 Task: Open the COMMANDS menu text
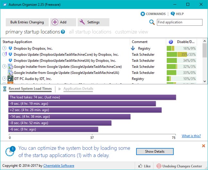(156, 14)
